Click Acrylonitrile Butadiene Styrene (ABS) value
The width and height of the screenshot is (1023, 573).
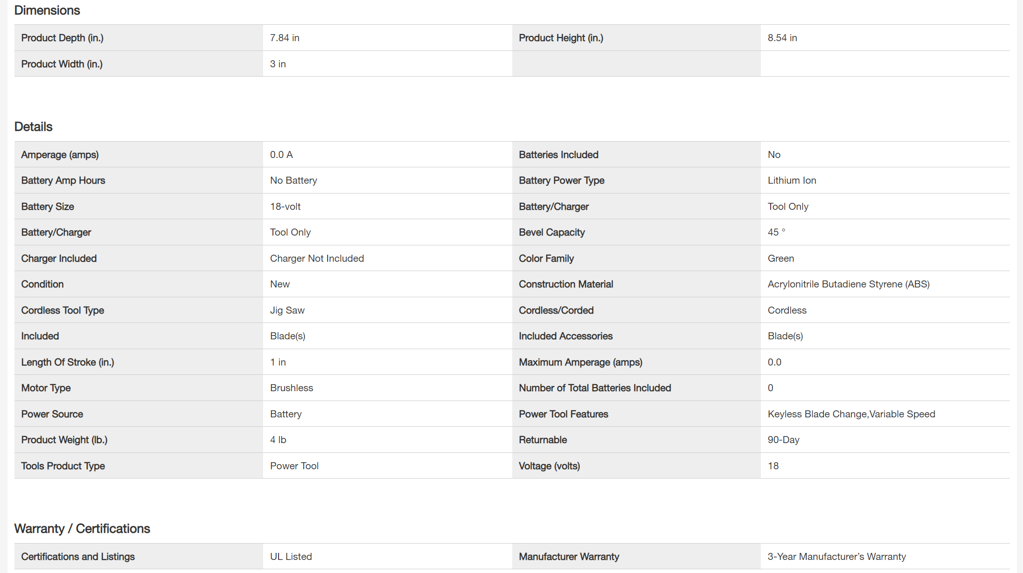click(848, 284)
